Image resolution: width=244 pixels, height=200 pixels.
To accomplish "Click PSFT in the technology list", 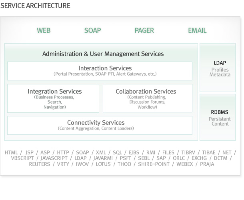I will point(125,158).
